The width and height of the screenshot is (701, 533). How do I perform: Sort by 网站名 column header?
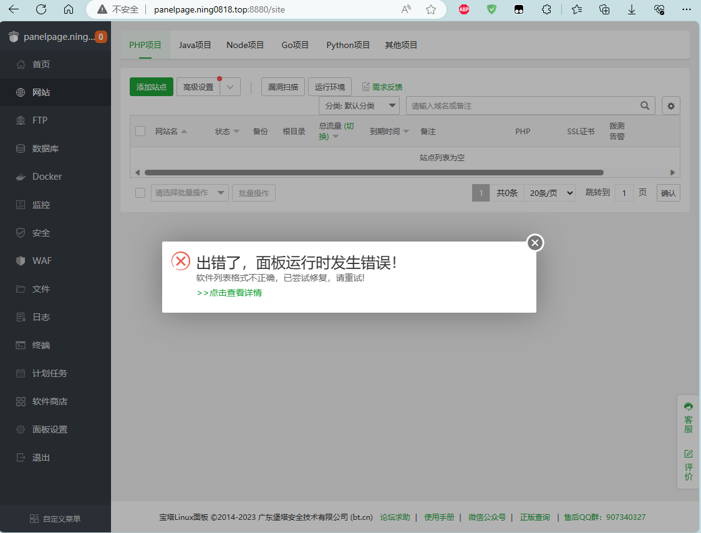(x=171, y=131)
